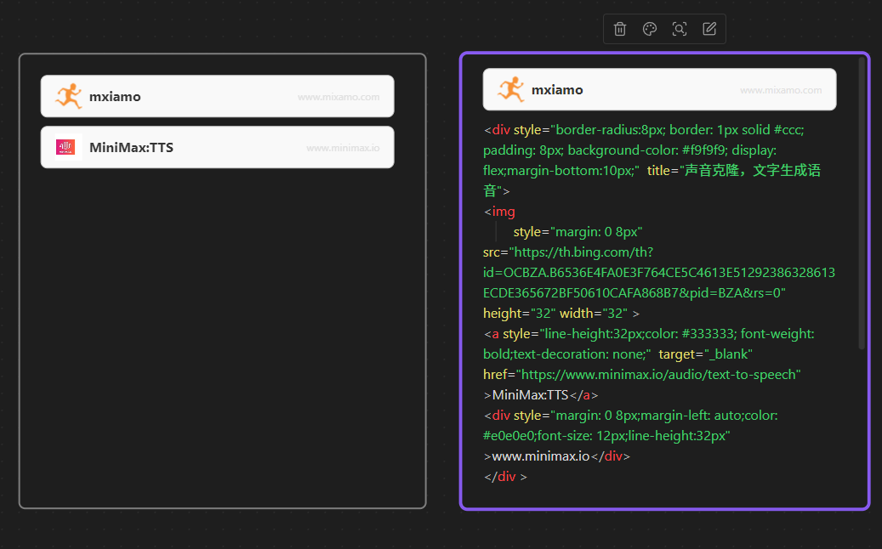Click the target="_blank" attribute in code
This screenshot has height=549, width=882.
pos(705,354)
